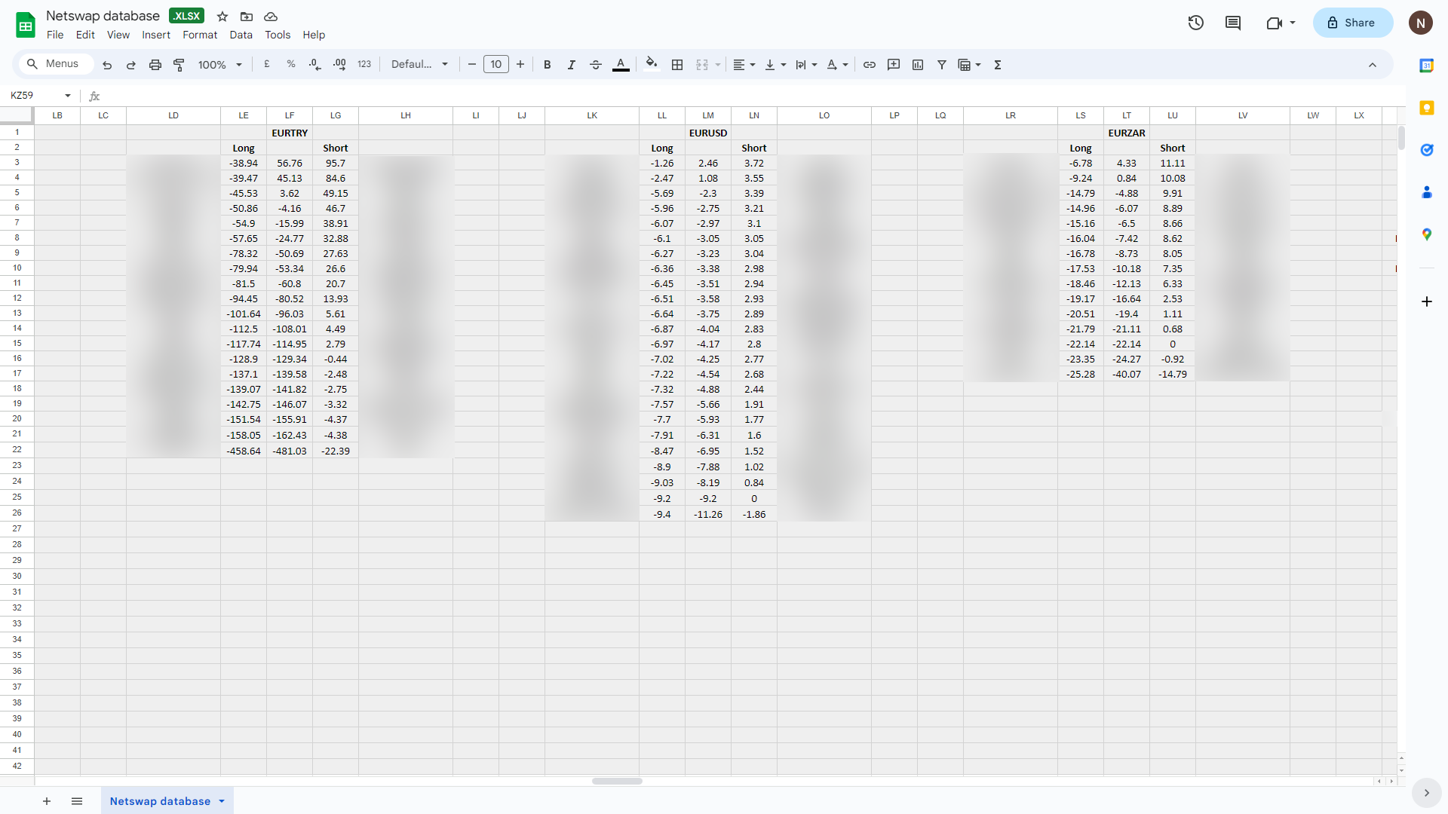1448x814 pixels.
Task: Click the add new sheet button
Action: pyautogui.click(x=47, y=801)
